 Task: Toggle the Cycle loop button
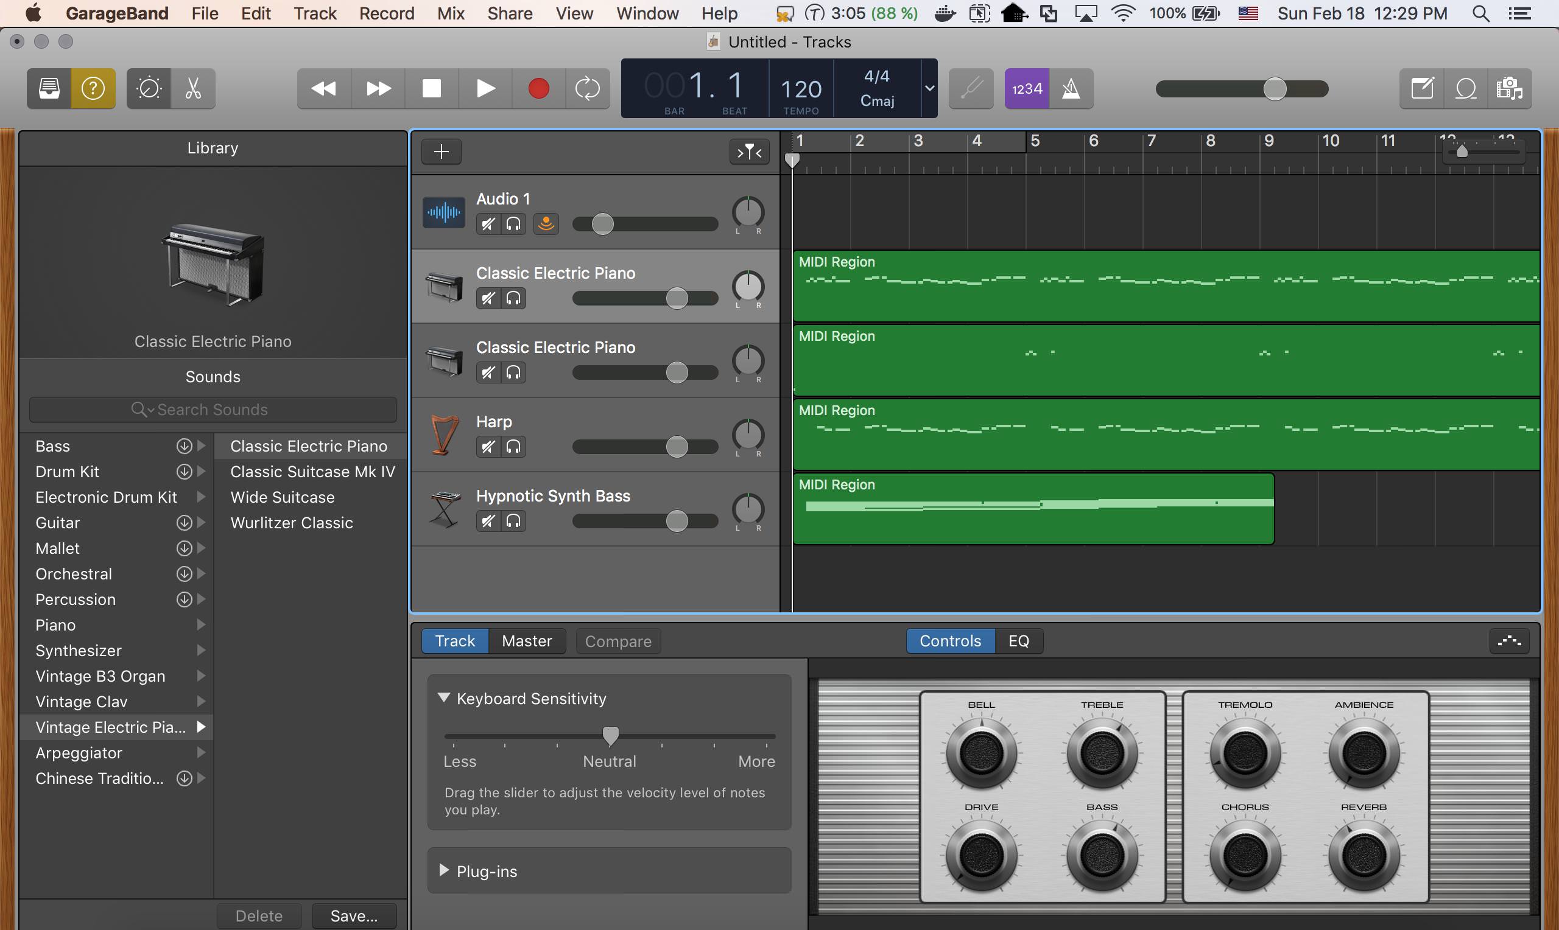(588, 88)
